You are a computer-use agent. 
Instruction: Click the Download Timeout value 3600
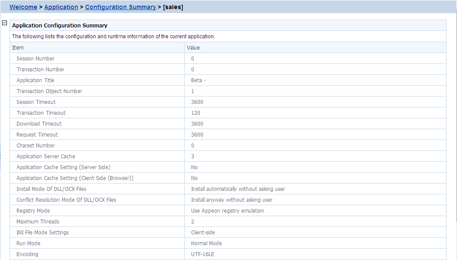click(x=197, y=124)
